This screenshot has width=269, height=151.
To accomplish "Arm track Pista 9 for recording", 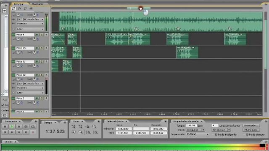I will (46, 34).
